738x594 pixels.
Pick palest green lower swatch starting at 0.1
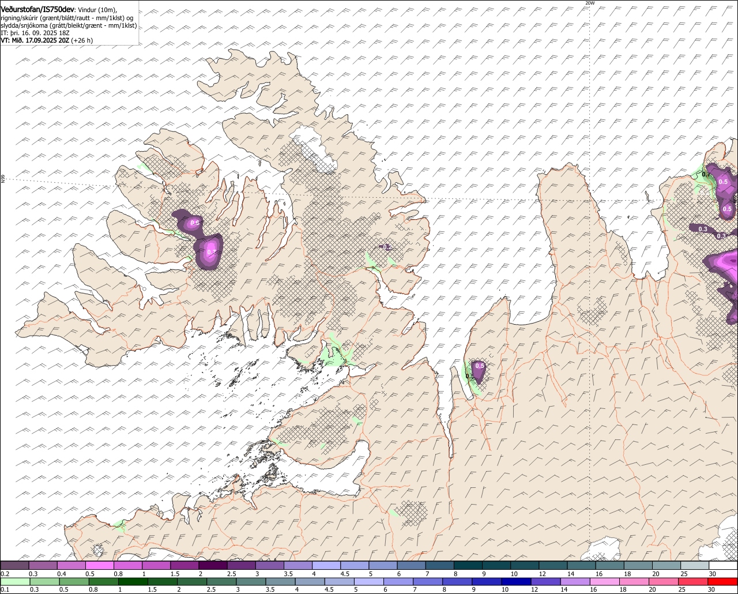(16, 582)
